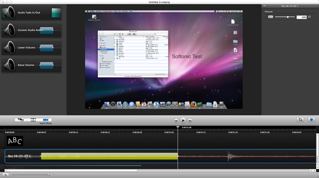The image size is (319, 178).
Task: Choose the Raise Volume audio effect
Action: click(x=31, y=65)
